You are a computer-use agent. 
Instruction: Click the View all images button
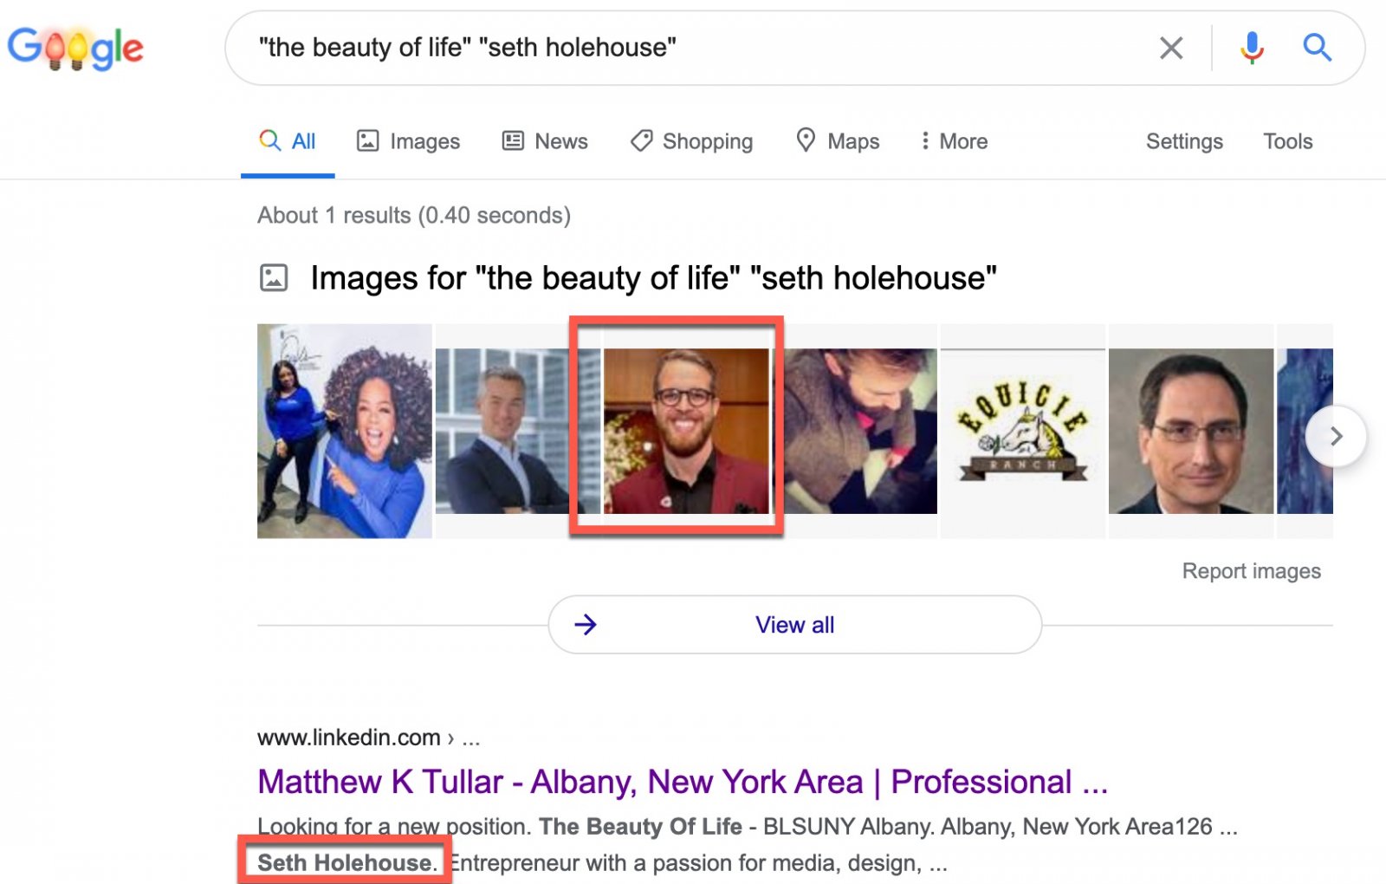[x=794, y=625]
